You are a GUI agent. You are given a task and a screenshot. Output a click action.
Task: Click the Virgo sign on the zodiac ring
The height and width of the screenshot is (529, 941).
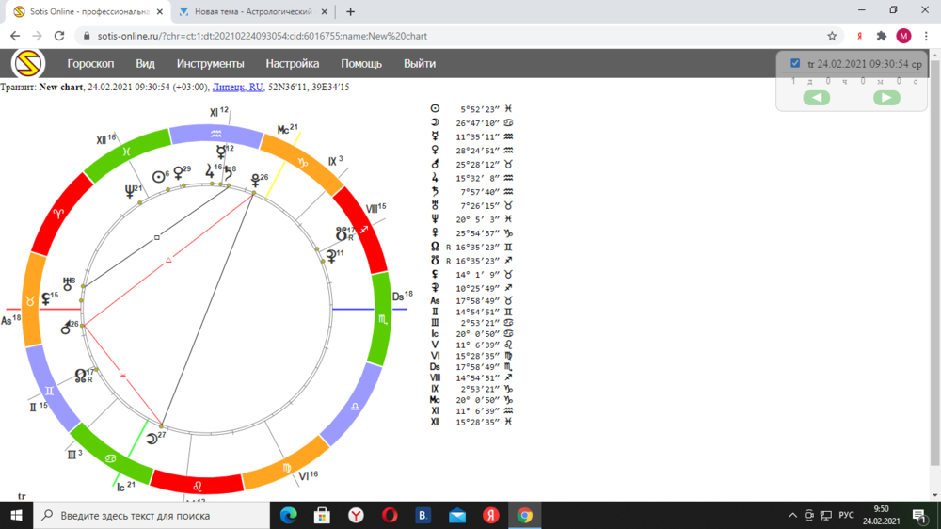pyautogui.click(x=287, y=467)
